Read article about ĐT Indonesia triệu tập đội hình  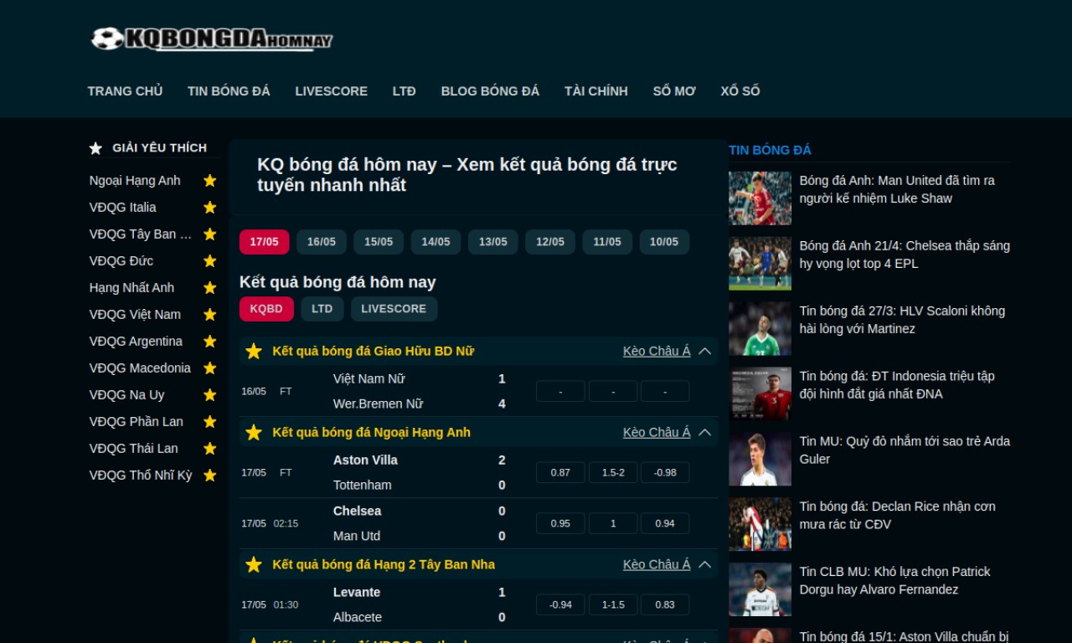coord(897,385)
